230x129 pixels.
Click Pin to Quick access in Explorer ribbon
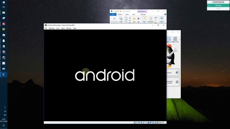(114, 20)
